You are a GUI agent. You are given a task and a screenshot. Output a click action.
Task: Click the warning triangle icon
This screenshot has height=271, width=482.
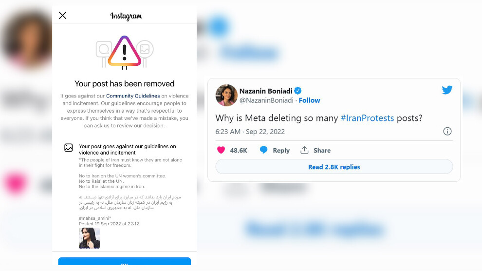(x=125, y=52)
